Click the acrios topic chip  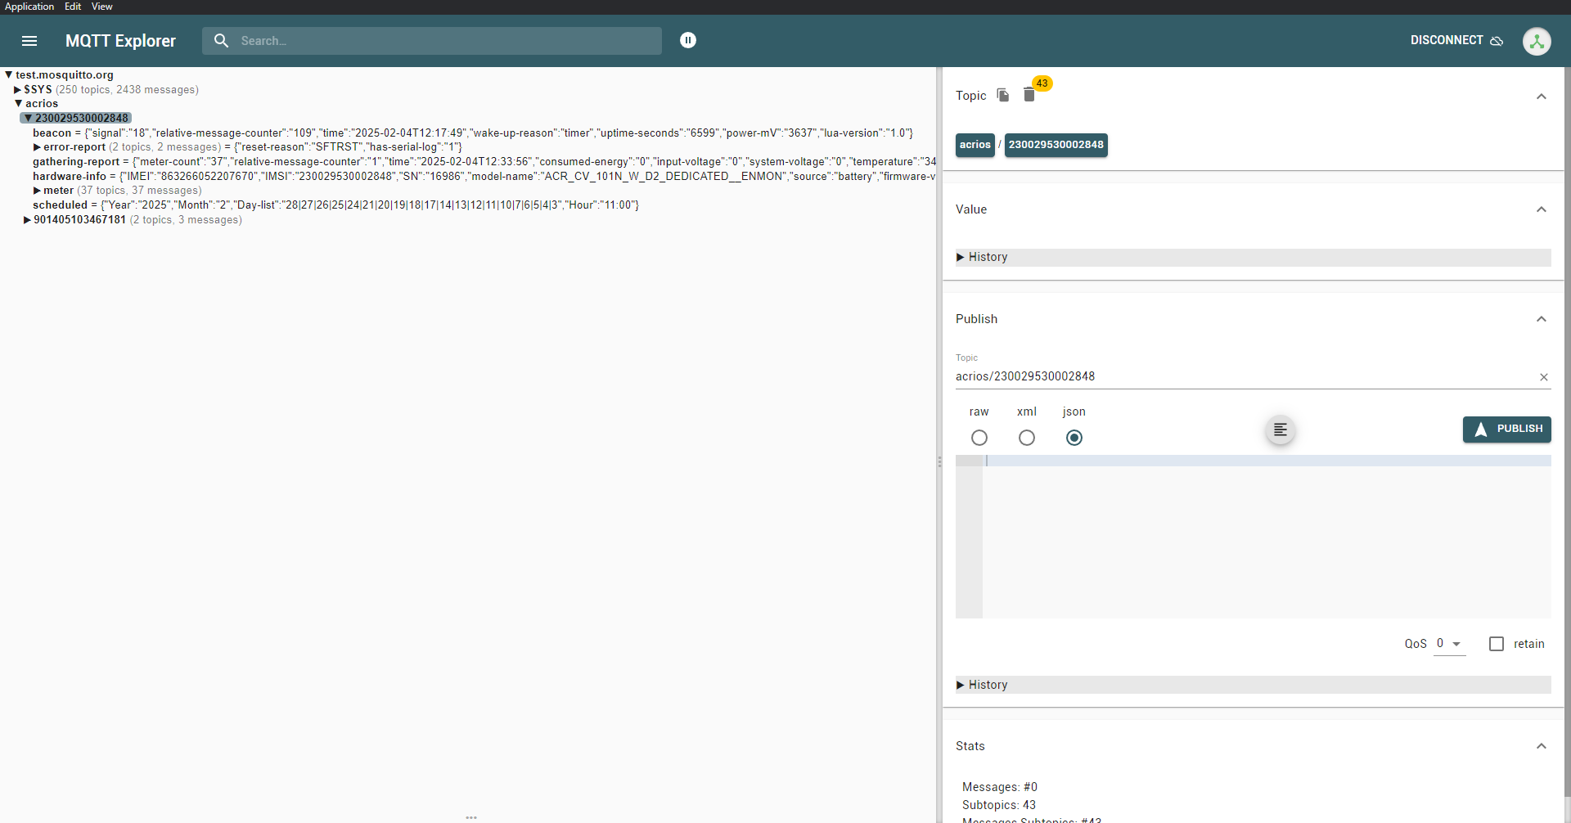pos(975,145)
